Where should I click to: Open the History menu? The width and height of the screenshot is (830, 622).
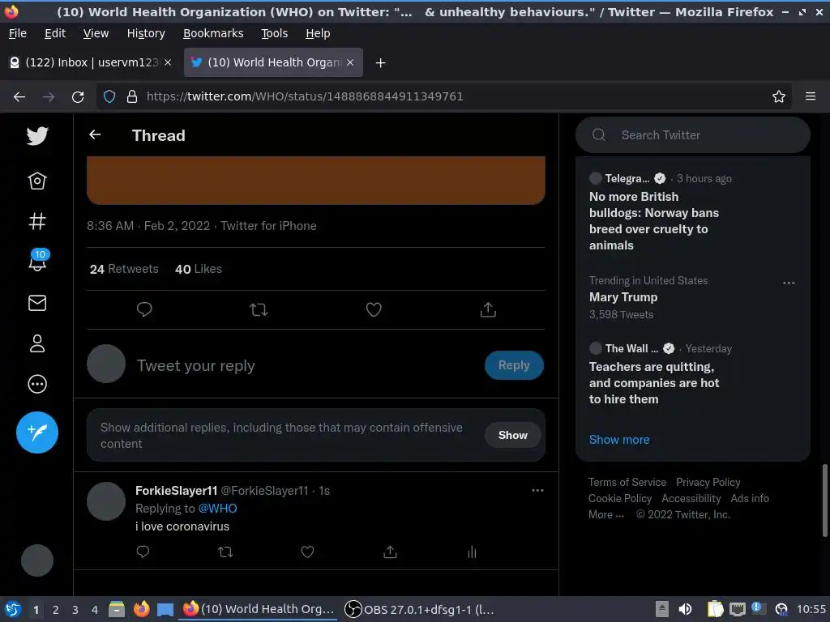pyautogui.click(x=146, y=33)
